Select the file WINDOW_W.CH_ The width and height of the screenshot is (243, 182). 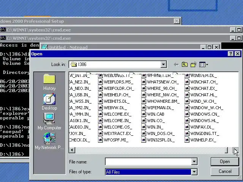coord(204,108)
